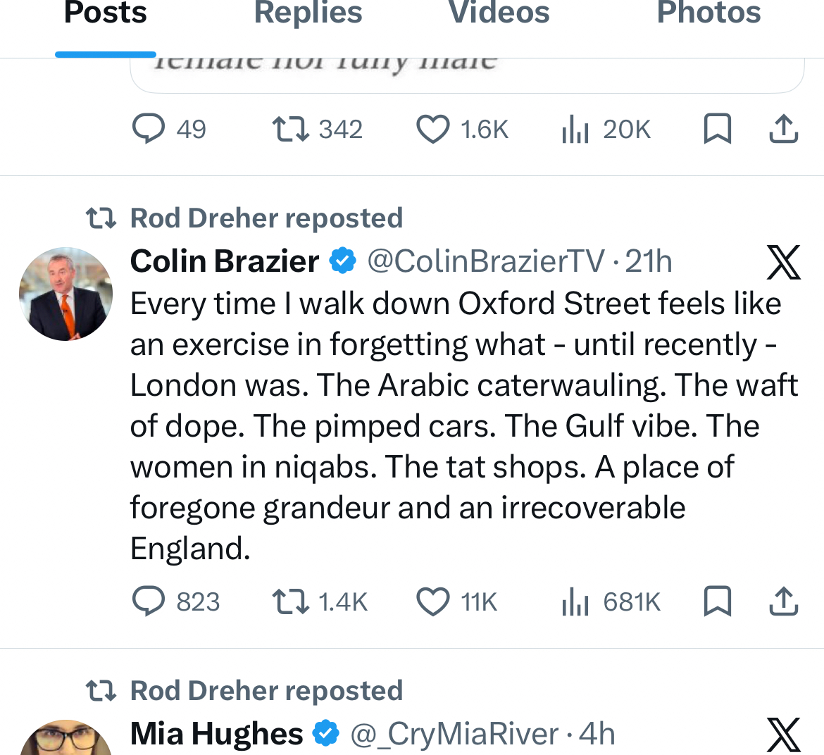Bookmark Colin Brazier's post
The height and width of the screenshot is (755, 824).
click(718, 601)
